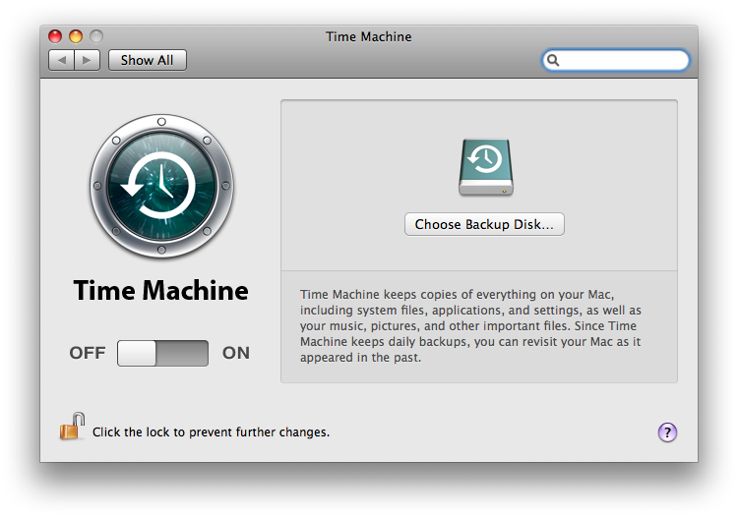Close the Time Machine window
The image size is (738, 517).
(x=55, y=36)
